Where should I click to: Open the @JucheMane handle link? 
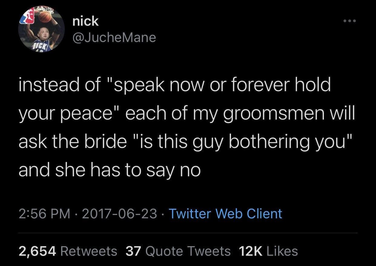tap(114, 37)
